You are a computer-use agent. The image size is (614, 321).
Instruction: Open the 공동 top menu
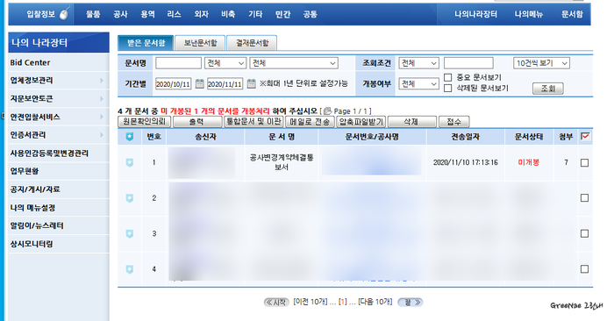[310, 15]
